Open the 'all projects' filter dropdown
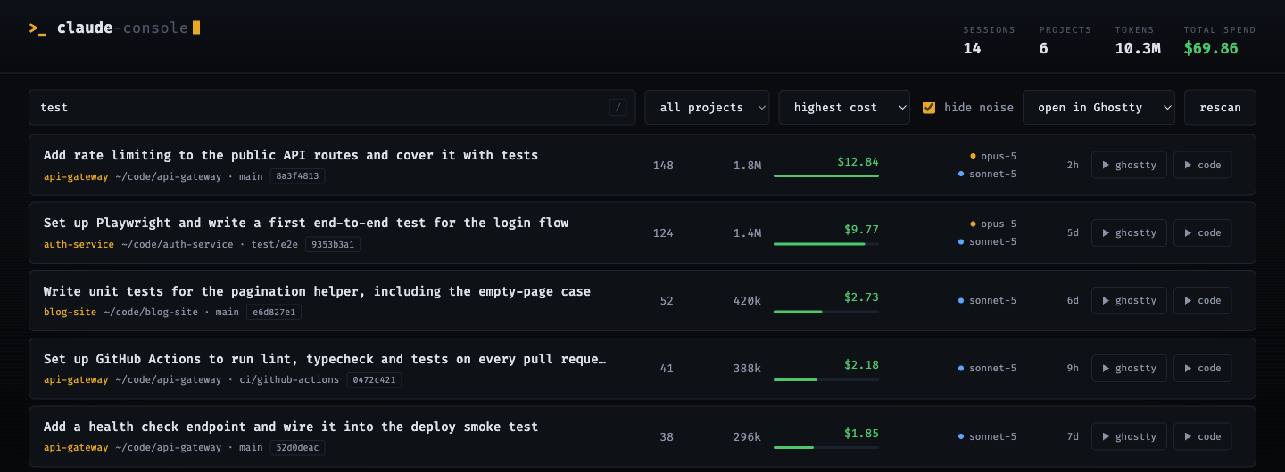 pyautogui.click(x=708, y=108)
